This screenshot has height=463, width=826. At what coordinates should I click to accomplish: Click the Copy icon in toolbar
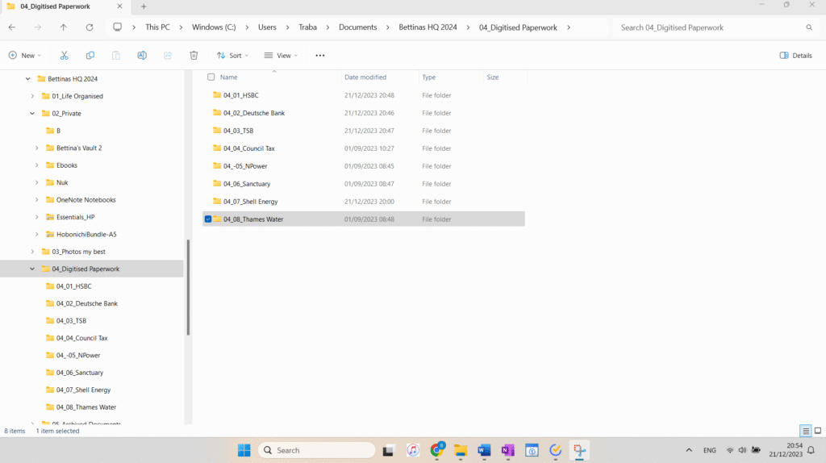(90, 56)
